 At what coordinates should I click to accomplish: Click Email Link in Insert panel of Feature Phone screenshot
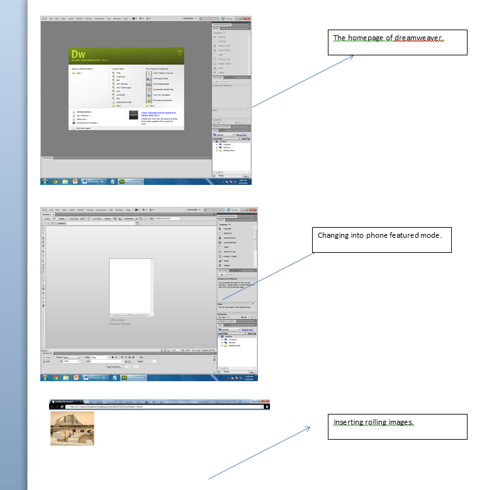click(x=225, y=233)
